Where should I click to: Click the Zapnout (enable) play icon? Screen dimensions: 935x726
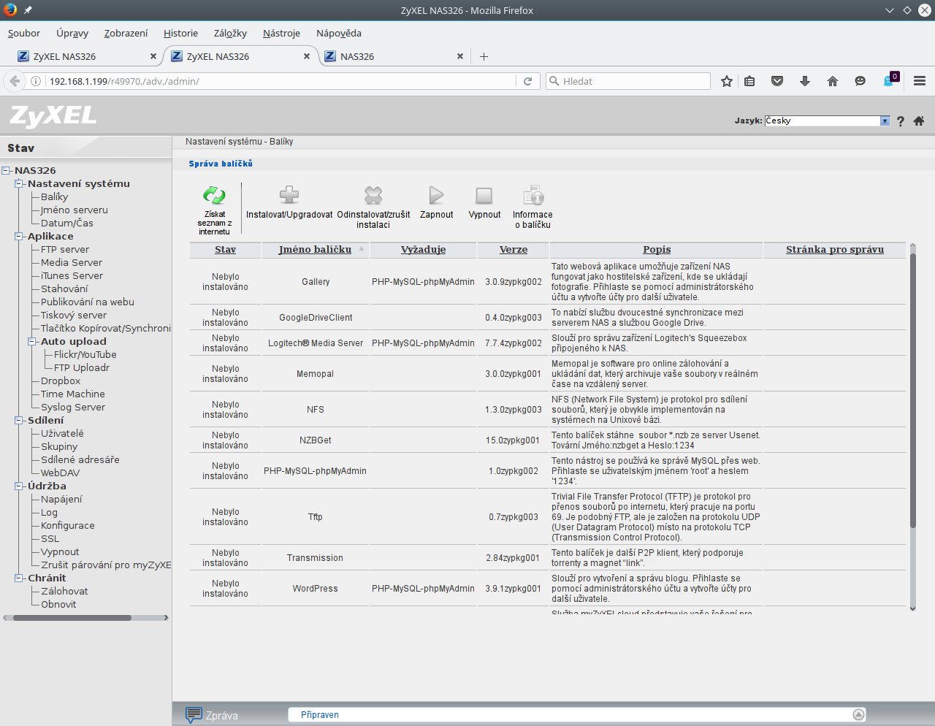click(436, 195)
